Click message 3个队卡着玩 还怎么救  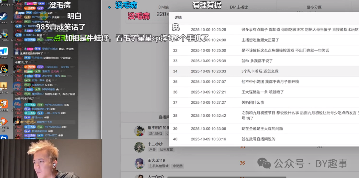click(260, 71)
